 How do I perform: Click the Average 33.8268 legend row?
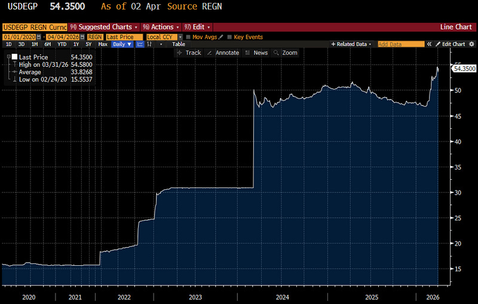52,72
